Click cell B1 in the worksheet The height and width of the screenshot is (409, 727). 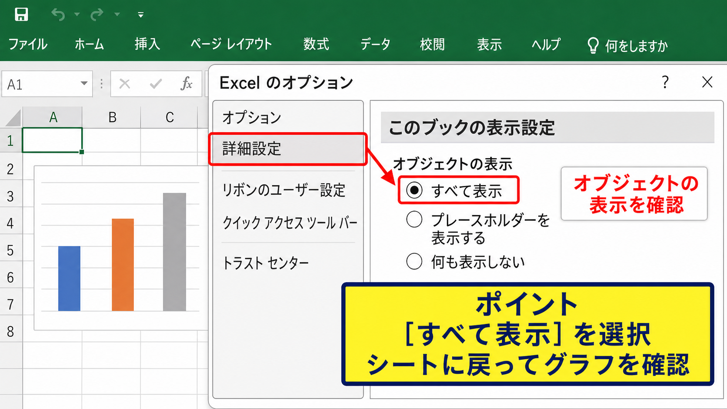click(112, 140)
